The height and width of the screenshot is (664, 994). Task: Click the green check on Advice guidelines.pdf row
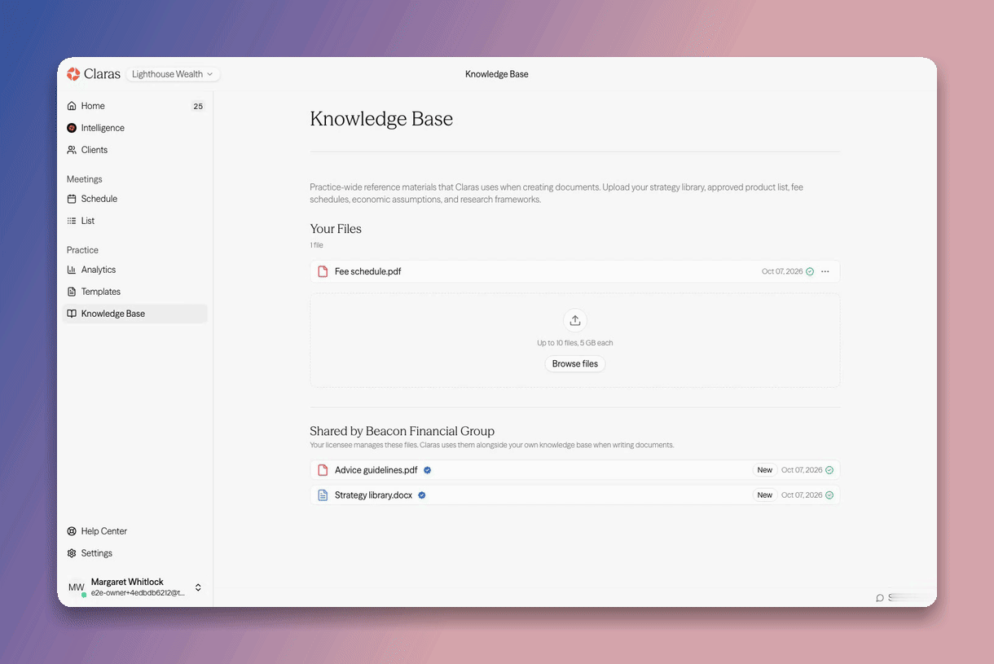tap(829, 470)
